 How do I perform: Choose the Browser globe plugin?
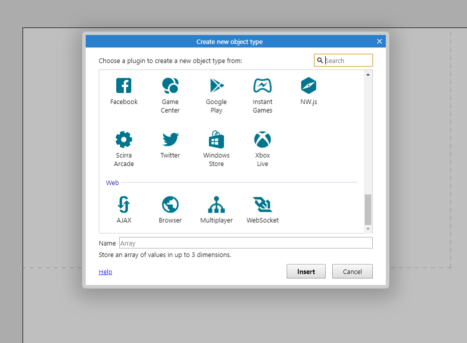(x=170, y=204)
